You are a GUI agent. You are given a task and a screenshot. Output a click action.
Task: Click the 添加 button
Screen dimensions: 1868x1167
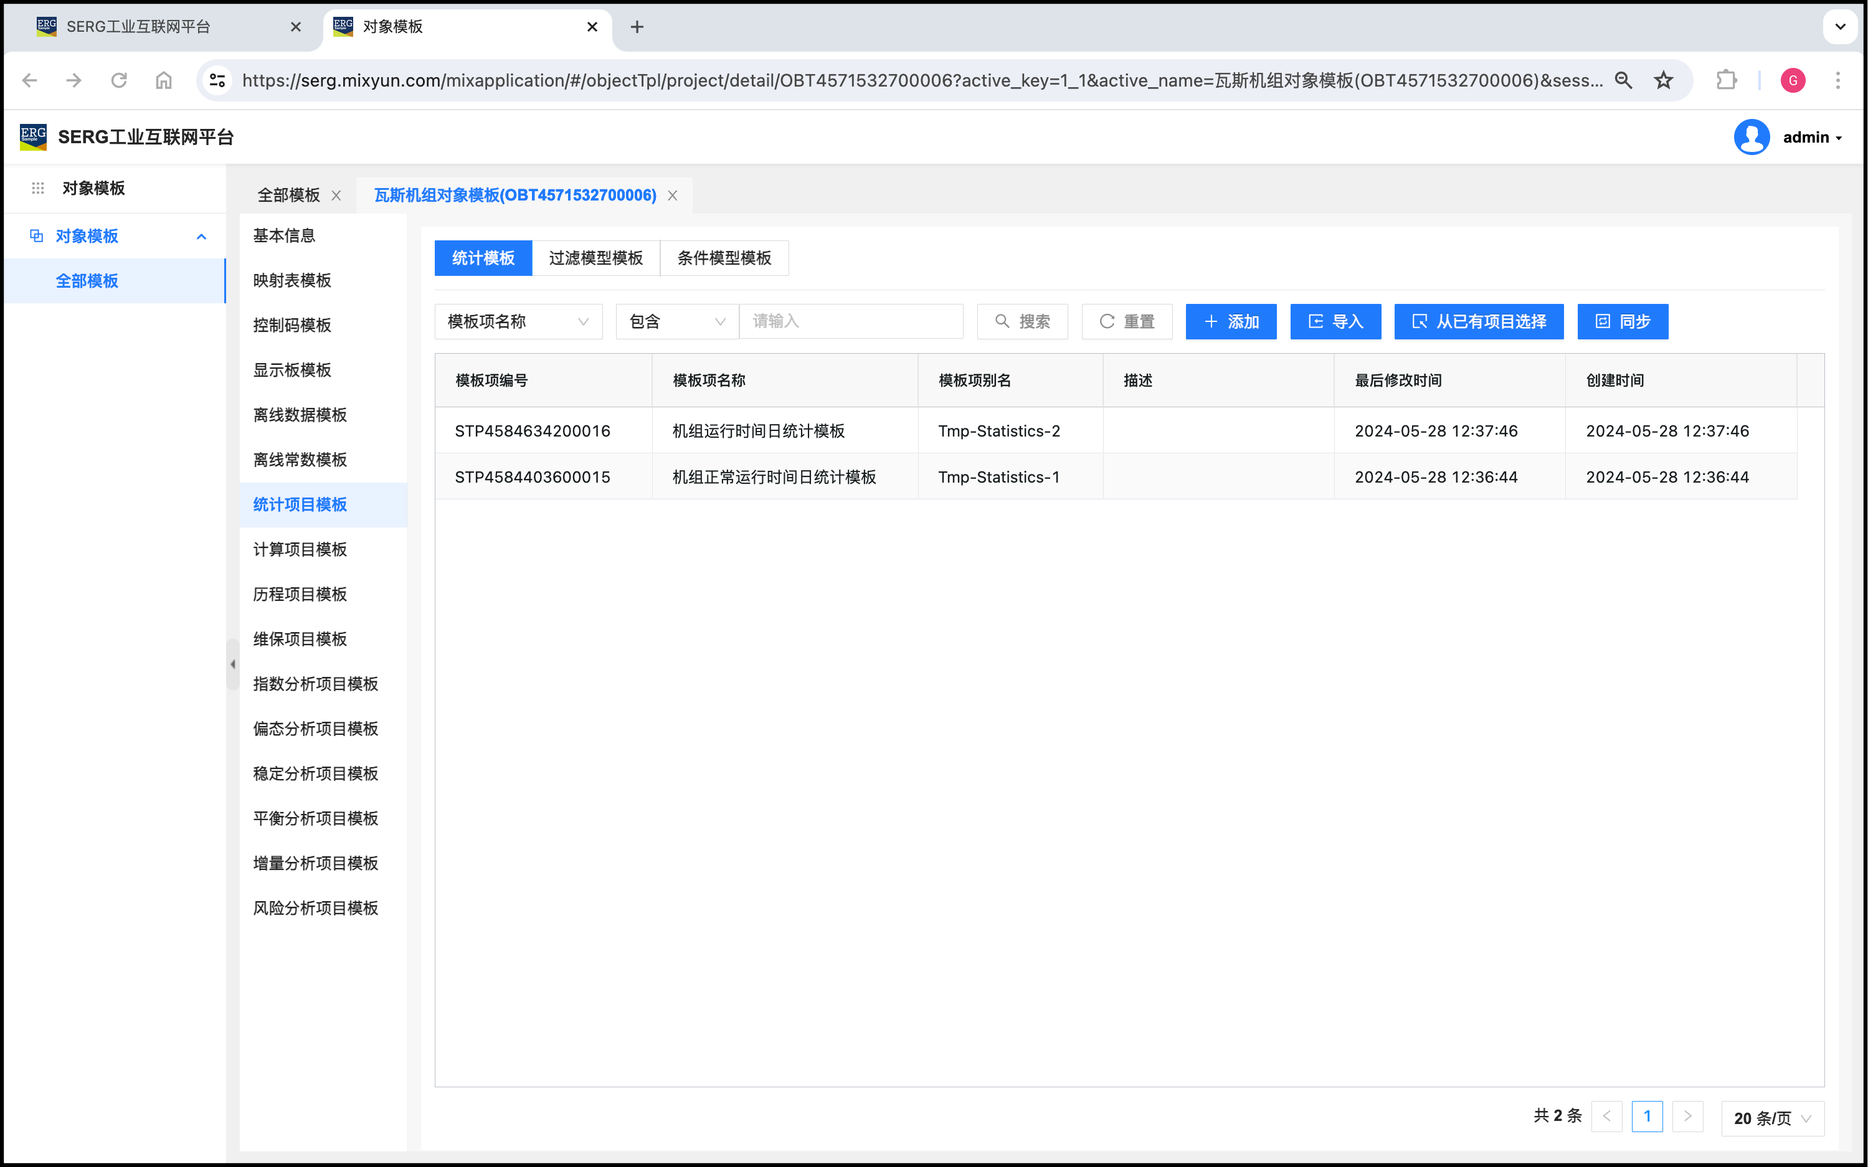tap(1230, 322)
